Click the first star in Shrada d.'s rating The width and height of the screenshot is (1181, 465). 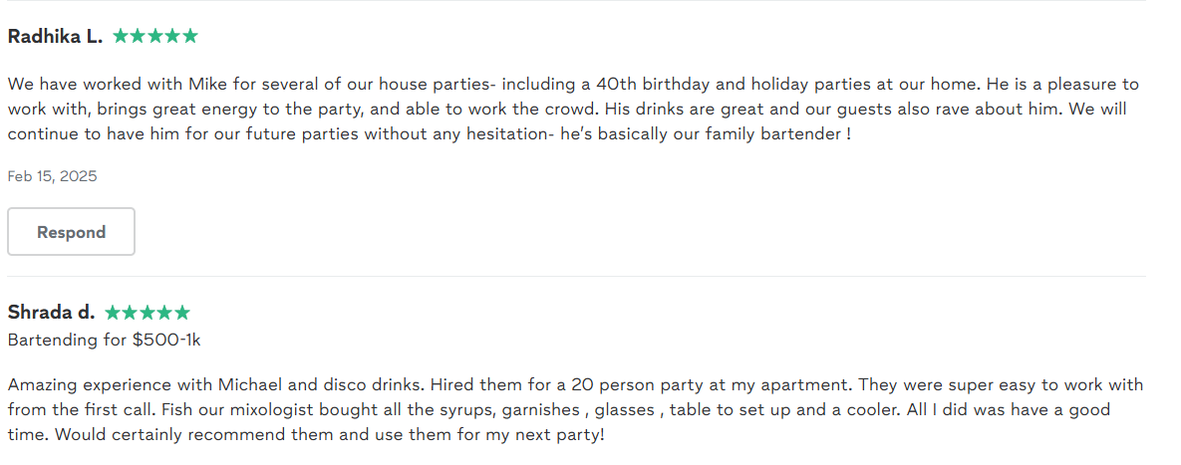[113, 313]
